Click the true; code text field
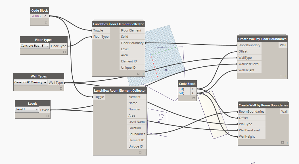The image size is (299, 164). click(36, 16)
